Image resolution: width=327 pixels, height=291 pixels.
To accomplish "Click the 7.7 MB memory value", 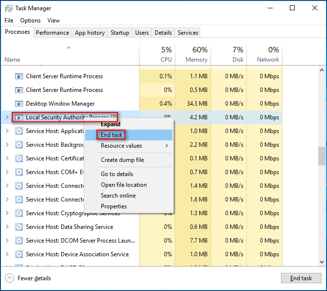I will [x=199, y=241].
